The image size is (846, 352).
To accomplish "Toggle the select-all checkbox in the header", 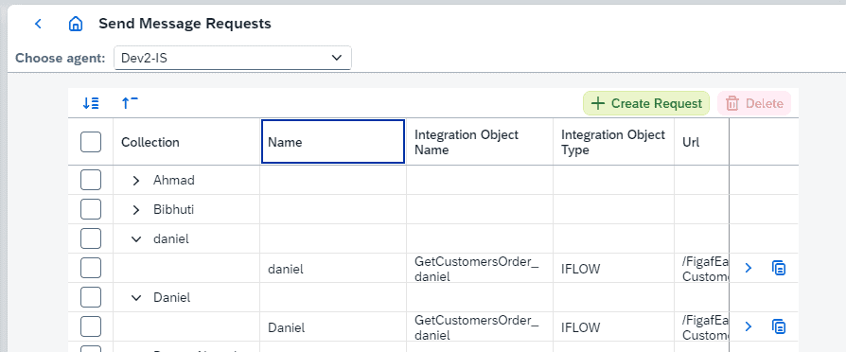I will point(91,143).
